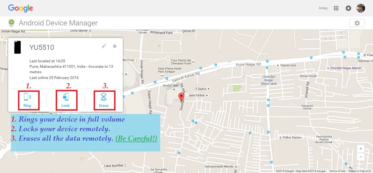Click Kharadi Rd road label
Image resolution: width=373 pixels, height=173 pixels.
[x=308, y=90]
